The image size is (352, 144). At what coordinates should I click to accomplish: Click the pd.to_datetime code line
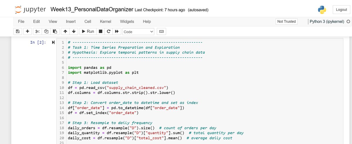tap(126, 108)
